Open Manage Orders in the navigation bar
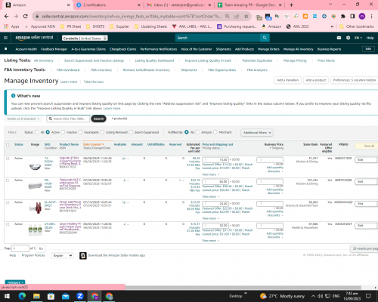Screen dimensions: 378x302 [268, 49]
